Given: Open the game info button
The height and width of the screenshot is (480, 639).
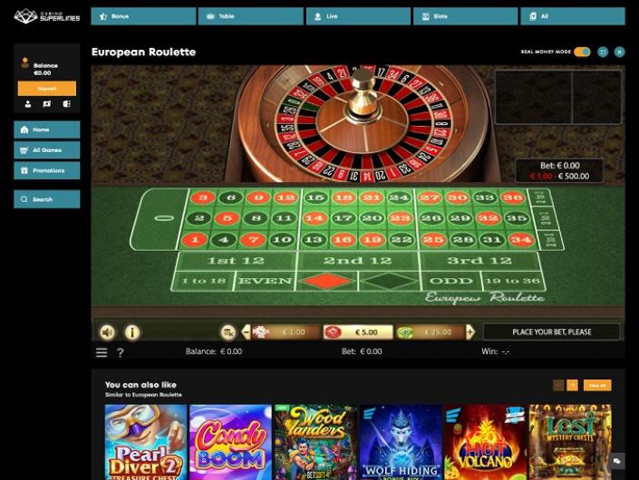Looking at the screenshot, I should tap(132, 332).
